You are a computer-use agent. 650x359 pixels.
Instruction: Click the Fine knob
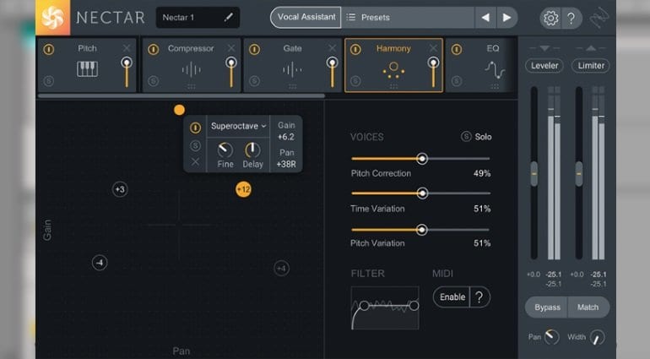tap(225, 150)
